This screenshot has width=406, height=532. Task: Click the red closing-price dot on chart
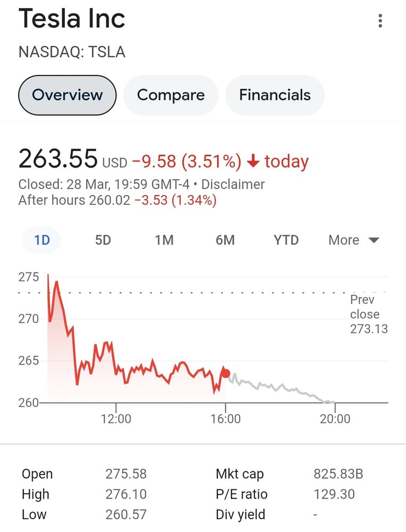pos(225,373)
